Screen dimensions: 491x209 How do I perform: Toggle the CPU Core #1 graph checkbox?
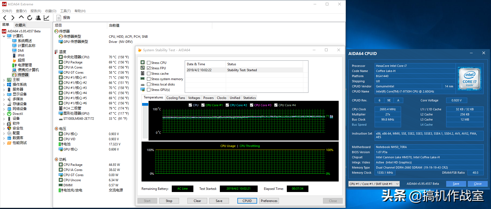coord(203,105)
